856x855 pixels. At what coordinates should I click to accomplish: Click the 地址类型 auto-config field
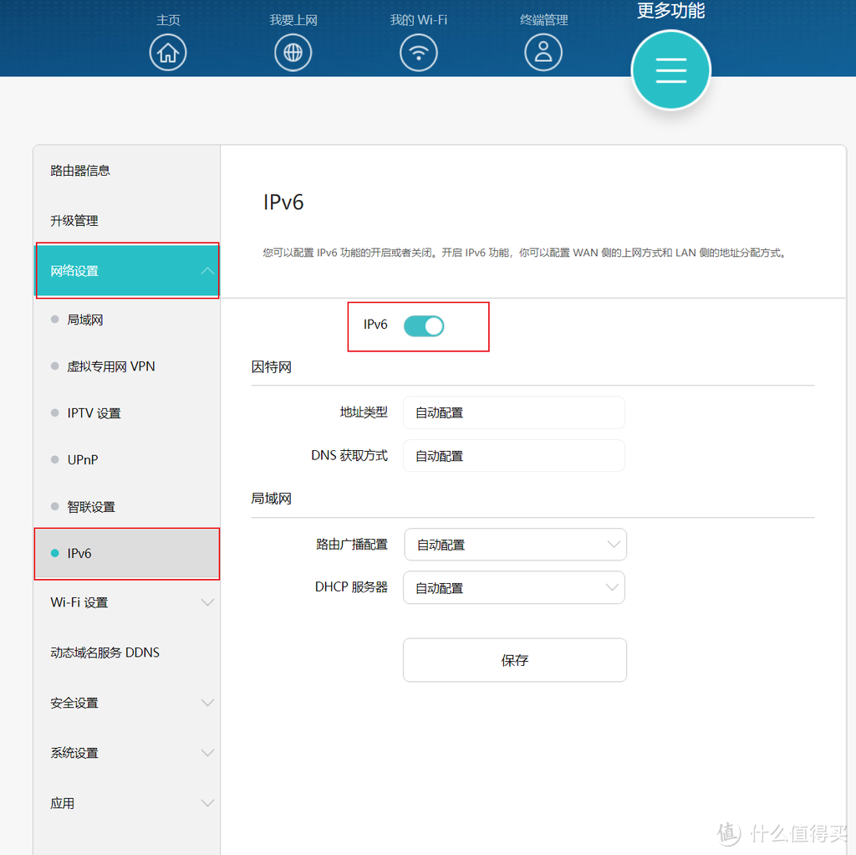point(513,412)
